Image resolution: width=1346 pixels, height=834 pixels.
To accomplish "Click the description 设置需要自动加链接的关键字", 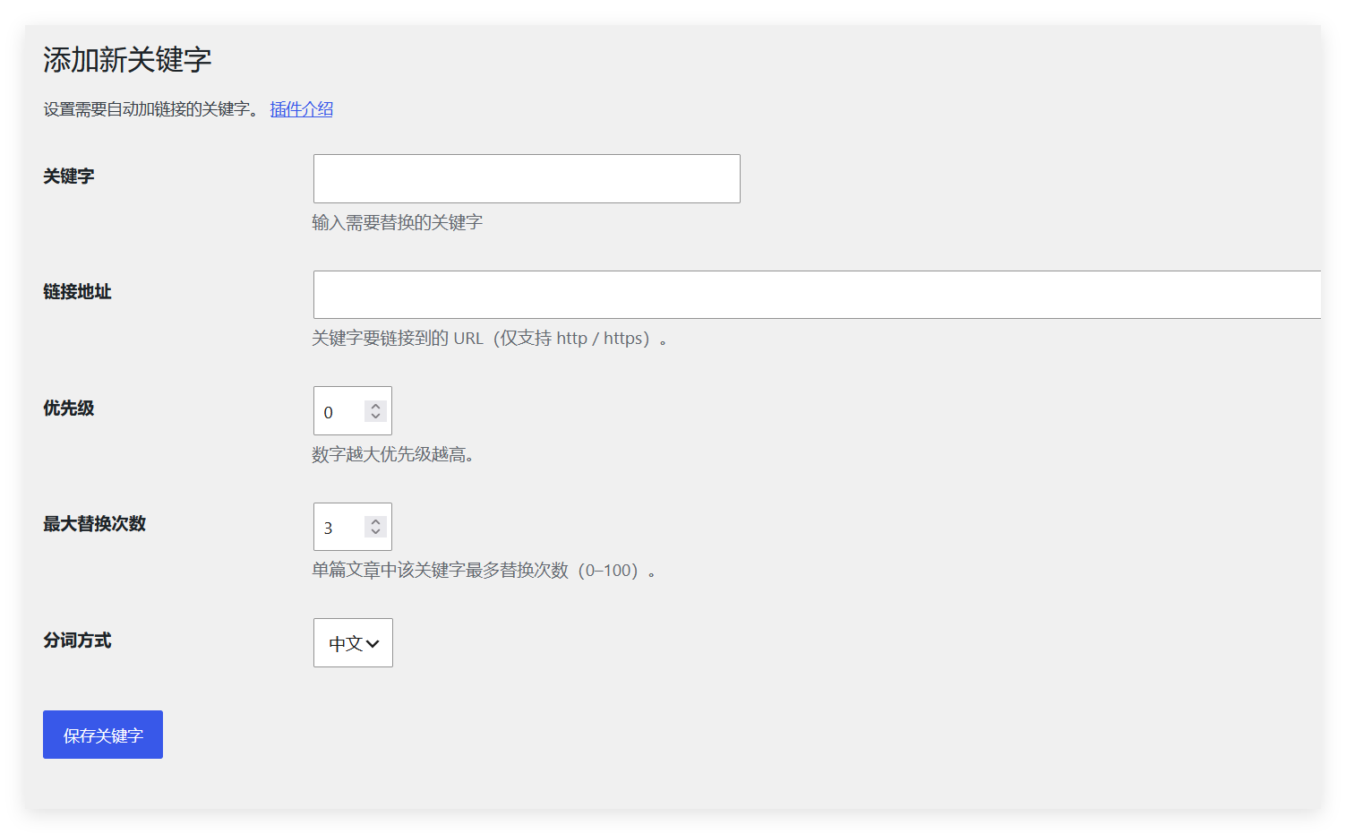I will pyautogui.click(x=151, y=109).
